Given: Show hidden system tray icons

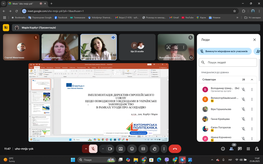Looking at the screenshot, I should click(212, 160).
